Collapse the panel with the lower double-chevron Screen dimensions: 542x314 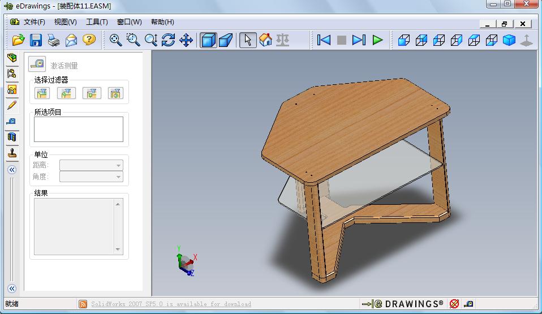tap(12, 289)
